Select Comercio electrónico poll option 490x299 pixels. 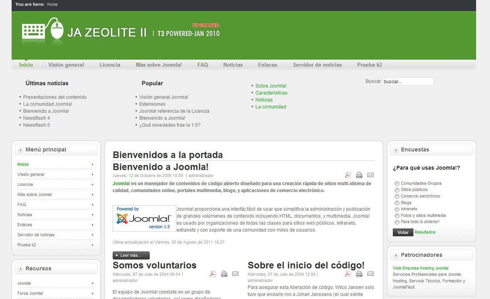point(397,197)
